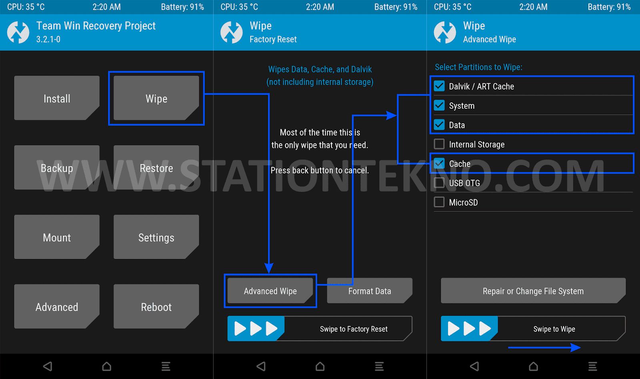Screen dimensions: 640x379
Task: Tap home icon on Factory Reset screen
Action: coord(320,366)
